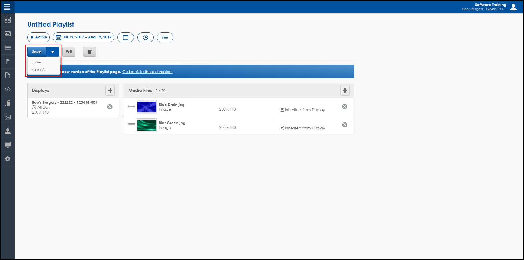
Task: Click the calendar icon button
Action: coord(125,37)
